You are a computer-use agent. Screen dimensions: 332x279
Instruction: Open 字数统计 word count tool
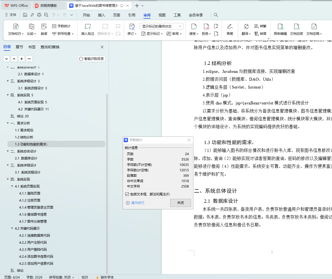click(x=61, y=26)
